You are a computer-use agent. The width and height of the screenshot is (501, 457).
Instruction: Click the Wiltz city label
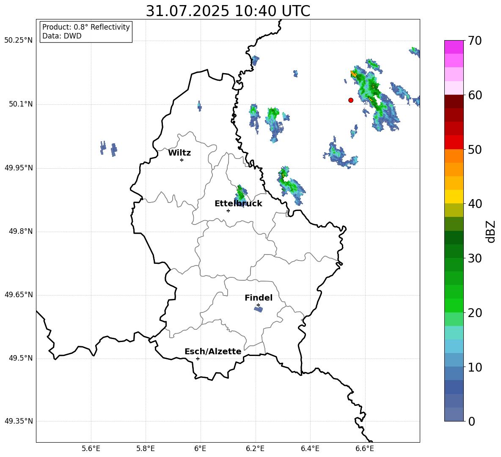(x=179, y=153)
